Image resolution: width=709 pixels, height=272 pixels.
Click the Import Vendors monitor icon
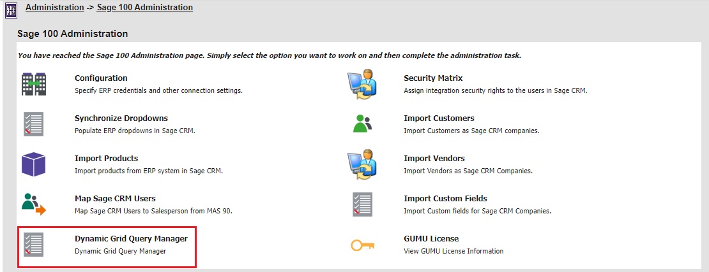click(363, 164)
